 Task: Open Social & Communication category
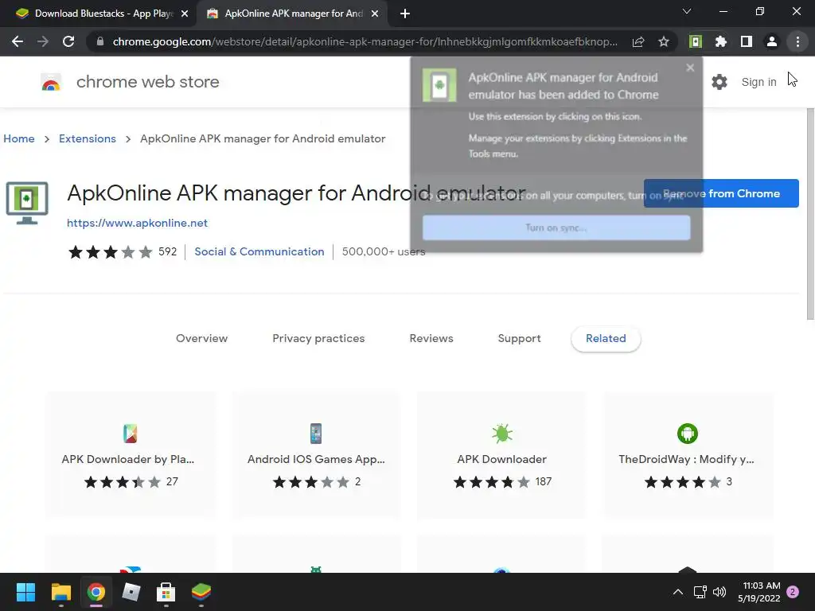pyautogui.click(x=259, y=251)
